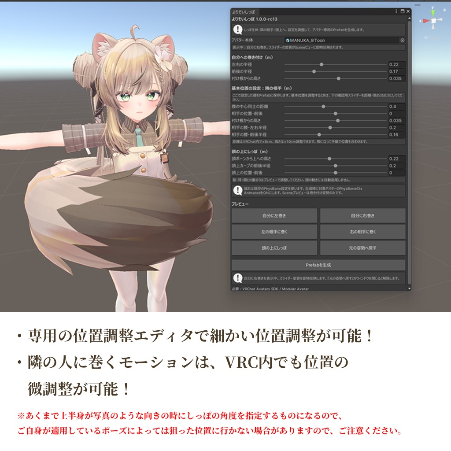Click the 左の相手に巻く preview button
451x451 pixels.
pyautogui.click(x=274, y=232)
